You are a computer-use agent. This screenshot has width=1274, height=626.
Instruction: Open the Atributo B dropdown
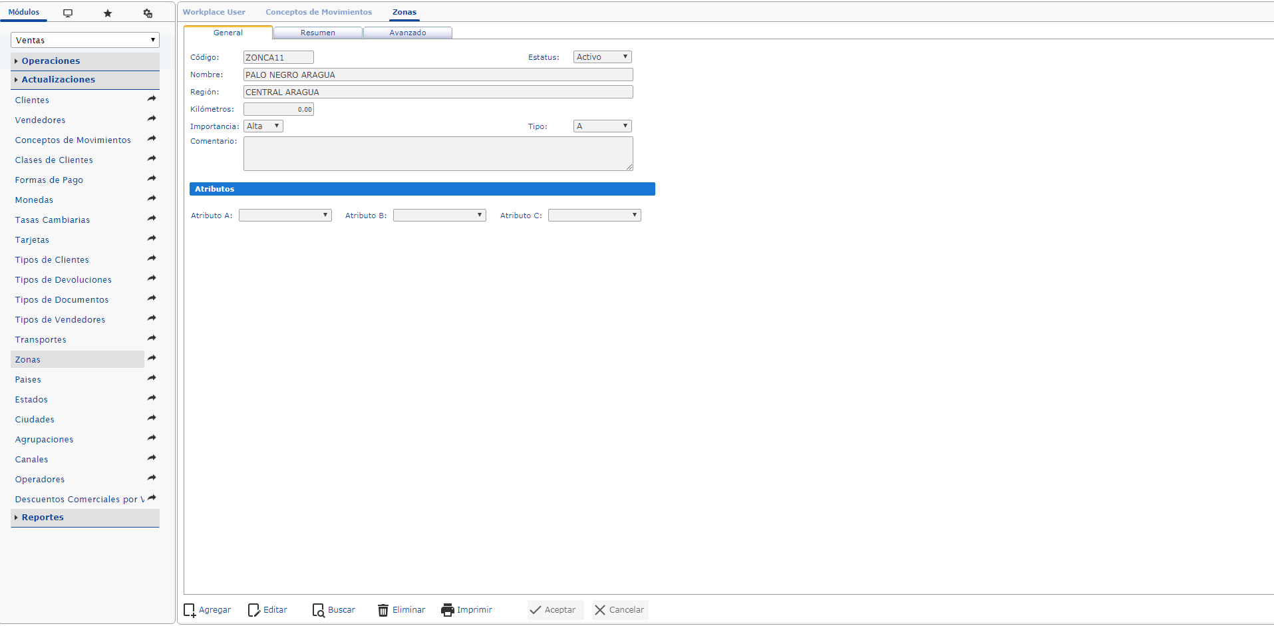coord(440,215)
